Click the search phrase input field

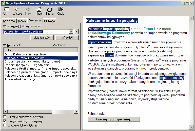point(36,31)
